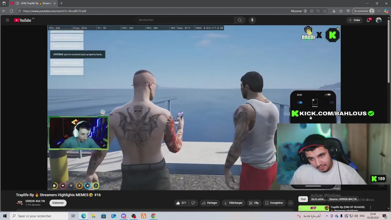Open the Créer menu
Image resolution: width=391 pixels, height=220 pixels.
coord(354,20)
